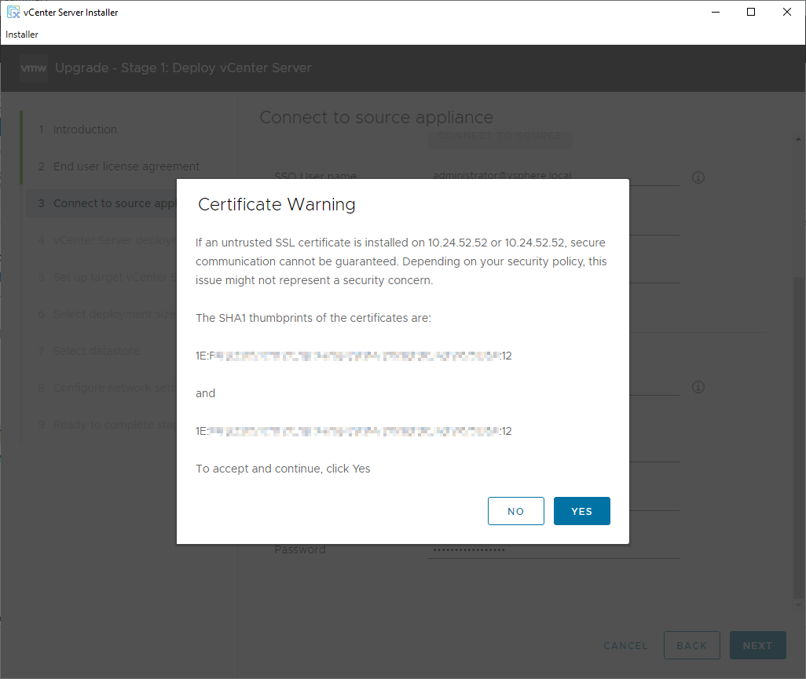This screenshot has height=679, width=806.
Task: Minimize the installer window
Action: point(715,12)
